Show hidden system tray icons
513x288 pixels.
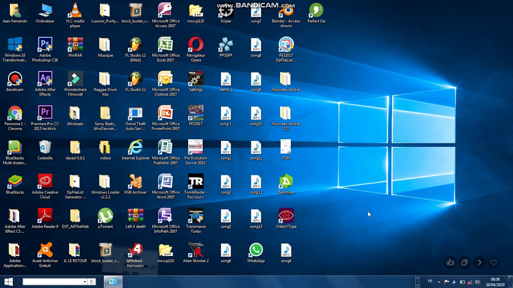(439, 282)
